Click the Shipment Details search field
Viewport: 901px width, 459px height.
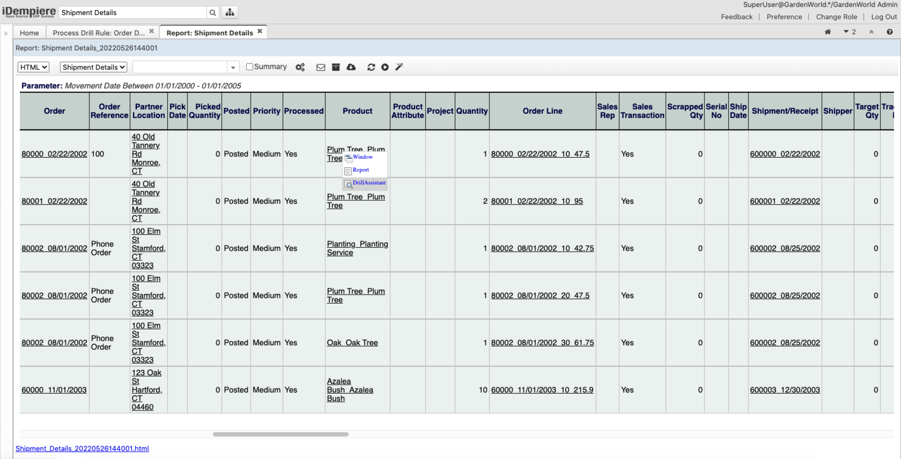click(x=133, y=12)
